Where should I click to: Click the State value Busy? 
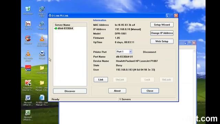119,65
